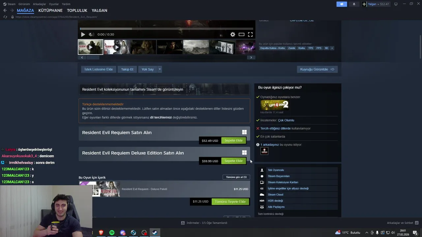The height and width of the screenshot is (237, 422).
Task: Open the weather widget showing 11°C Bulutlu
Action: click(348, 233)
